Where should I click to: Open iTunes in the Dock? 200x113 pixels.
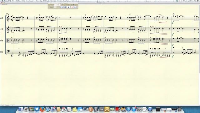[x=128, y=109]
